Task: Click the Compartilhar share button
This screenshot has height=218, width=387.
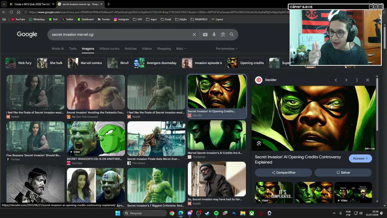Action: click(x=283, y=173)
